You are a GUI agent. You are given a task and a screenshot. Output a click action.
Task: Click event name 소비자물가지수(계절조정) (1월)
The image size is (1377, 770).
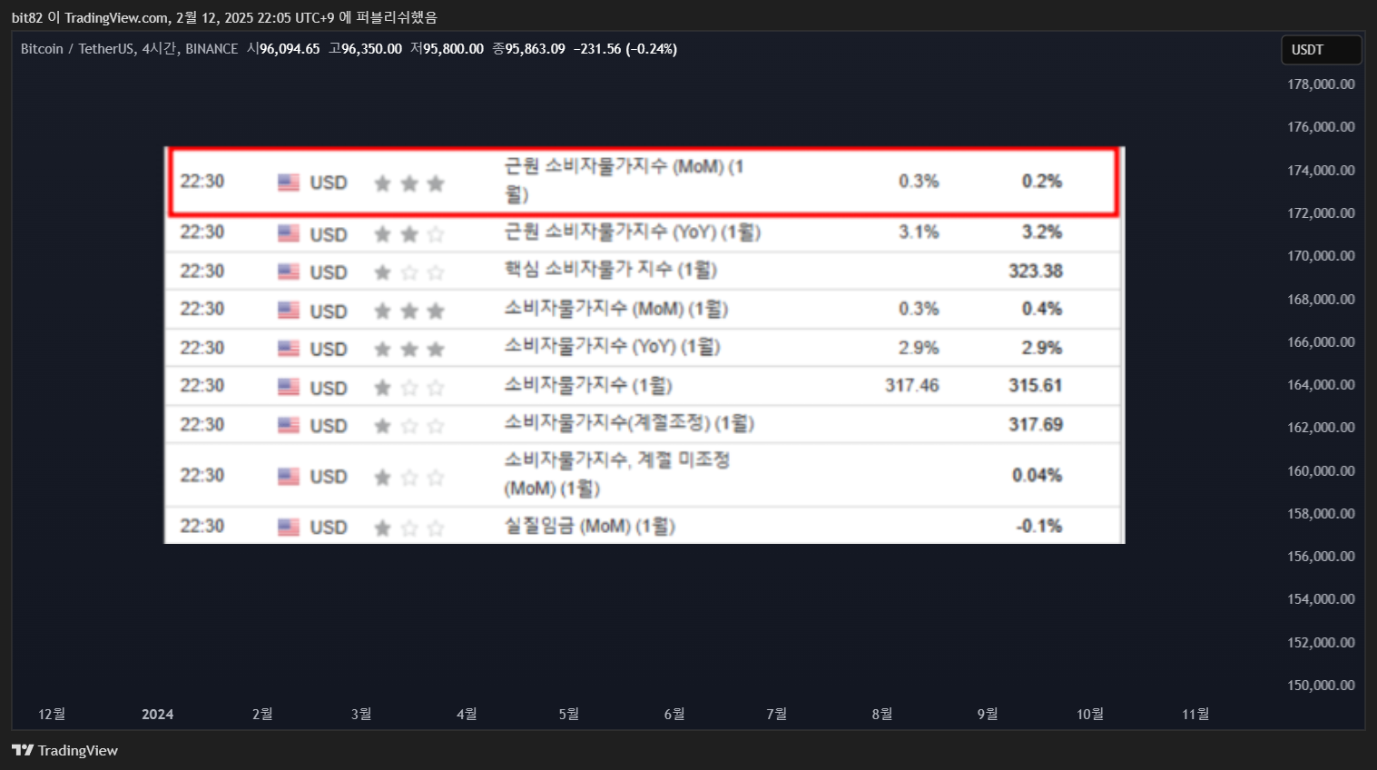coord(629,423)
